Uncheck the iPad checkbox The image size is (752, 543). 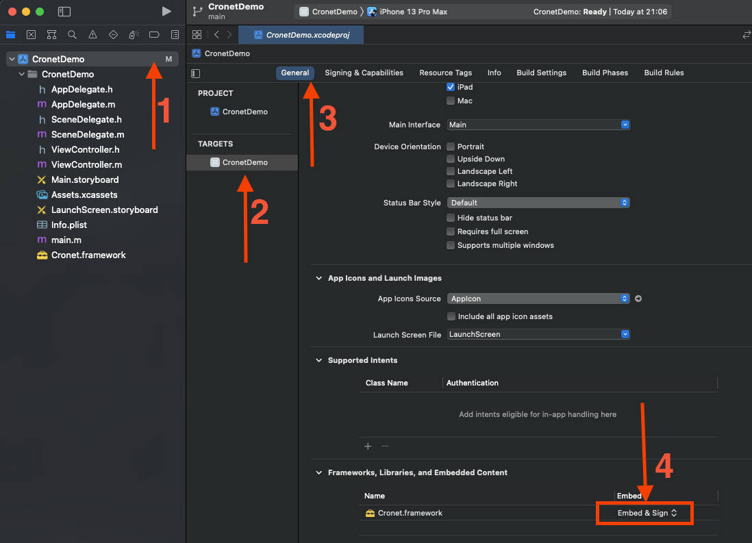(x=451, y=87)
